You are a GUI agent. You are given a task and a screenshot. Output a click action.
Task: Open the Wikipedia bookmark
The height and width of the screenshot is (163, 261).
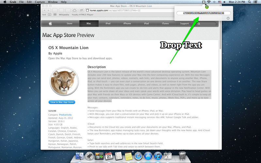tap(64, 15)
